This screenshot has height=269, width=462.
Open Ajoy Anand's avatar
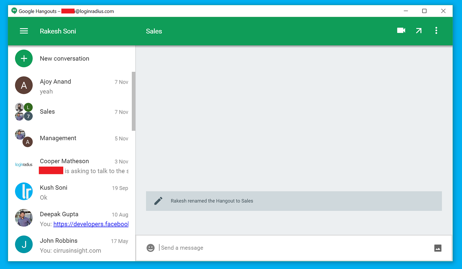pos(24,85)
